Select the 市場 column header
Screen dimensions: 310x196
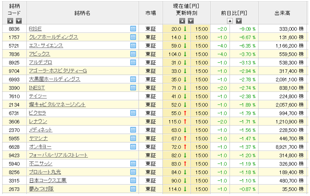pos(151,13)
